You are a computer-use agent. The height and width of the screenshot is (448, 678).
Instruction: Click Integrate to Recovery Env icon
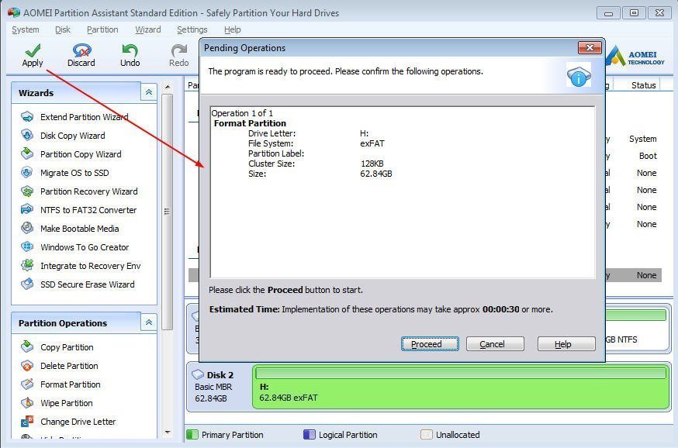click(x=27, y=265)
